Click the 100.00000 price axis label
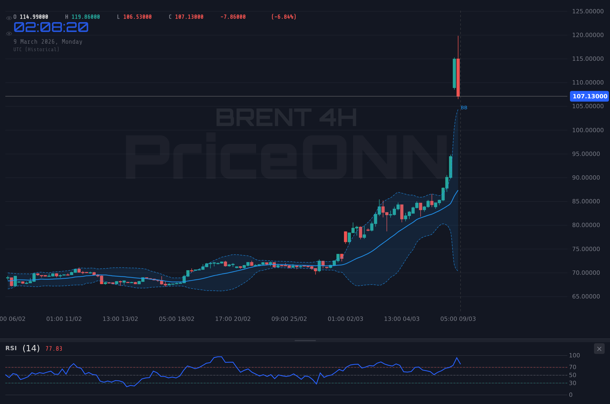Viewport: 610px width, 404px height. click(588, 130)
